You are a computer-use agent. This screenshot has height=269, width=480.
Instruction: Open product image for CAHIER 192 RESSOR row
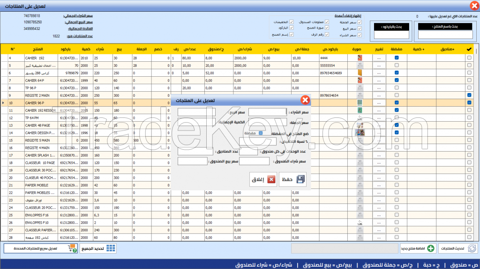[x=360, y=110]
